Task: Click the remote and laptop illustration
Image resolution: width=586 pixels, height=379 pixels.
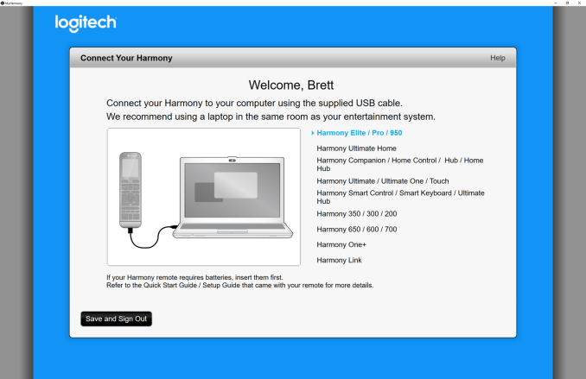Action: (204, 197)
